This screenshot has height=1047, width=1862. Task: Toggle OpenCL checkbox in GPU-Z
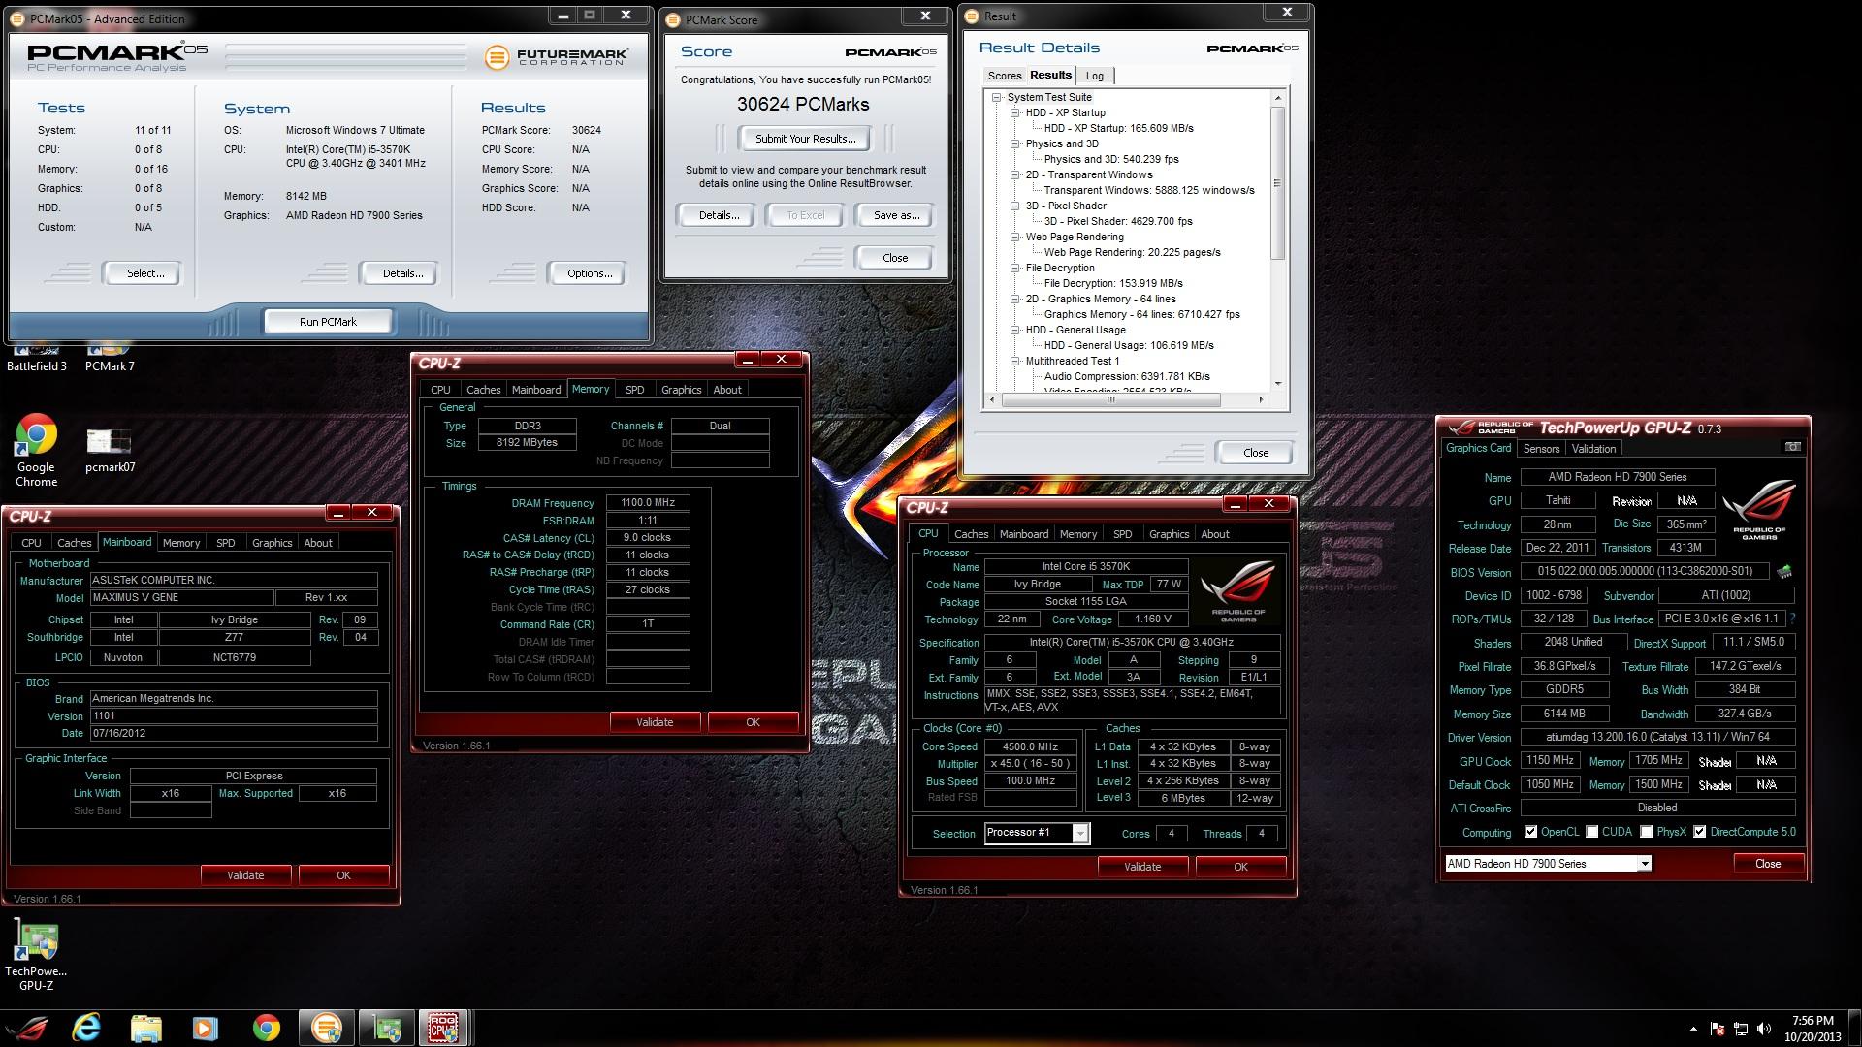(x=1530, y=832)
